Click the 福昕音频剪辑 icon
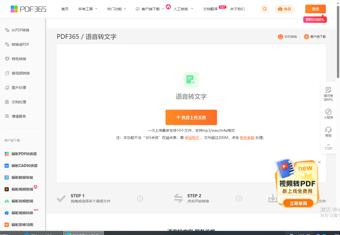This screenshot has width=340, height=235. coord(7,201)
